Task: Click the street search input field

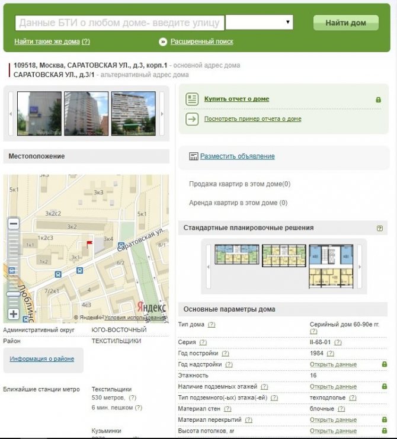Action: 120,23
